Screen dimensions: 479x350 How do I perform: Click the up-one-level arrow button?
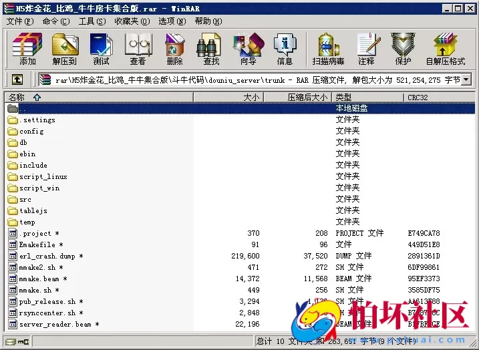[x=17, y=80]
